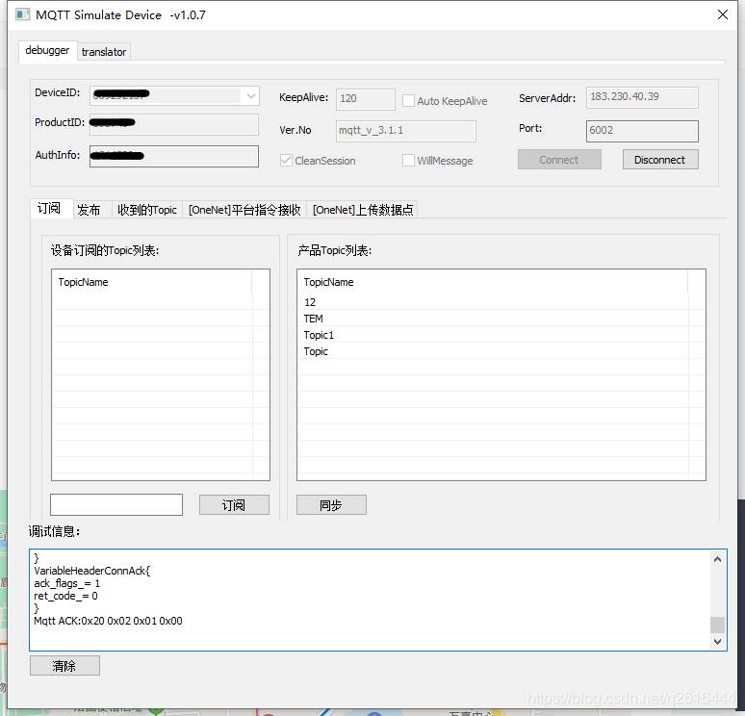Viewport: 745px width, 716px height.
Task: Check the WillMessage option
Action: point(408,161)
